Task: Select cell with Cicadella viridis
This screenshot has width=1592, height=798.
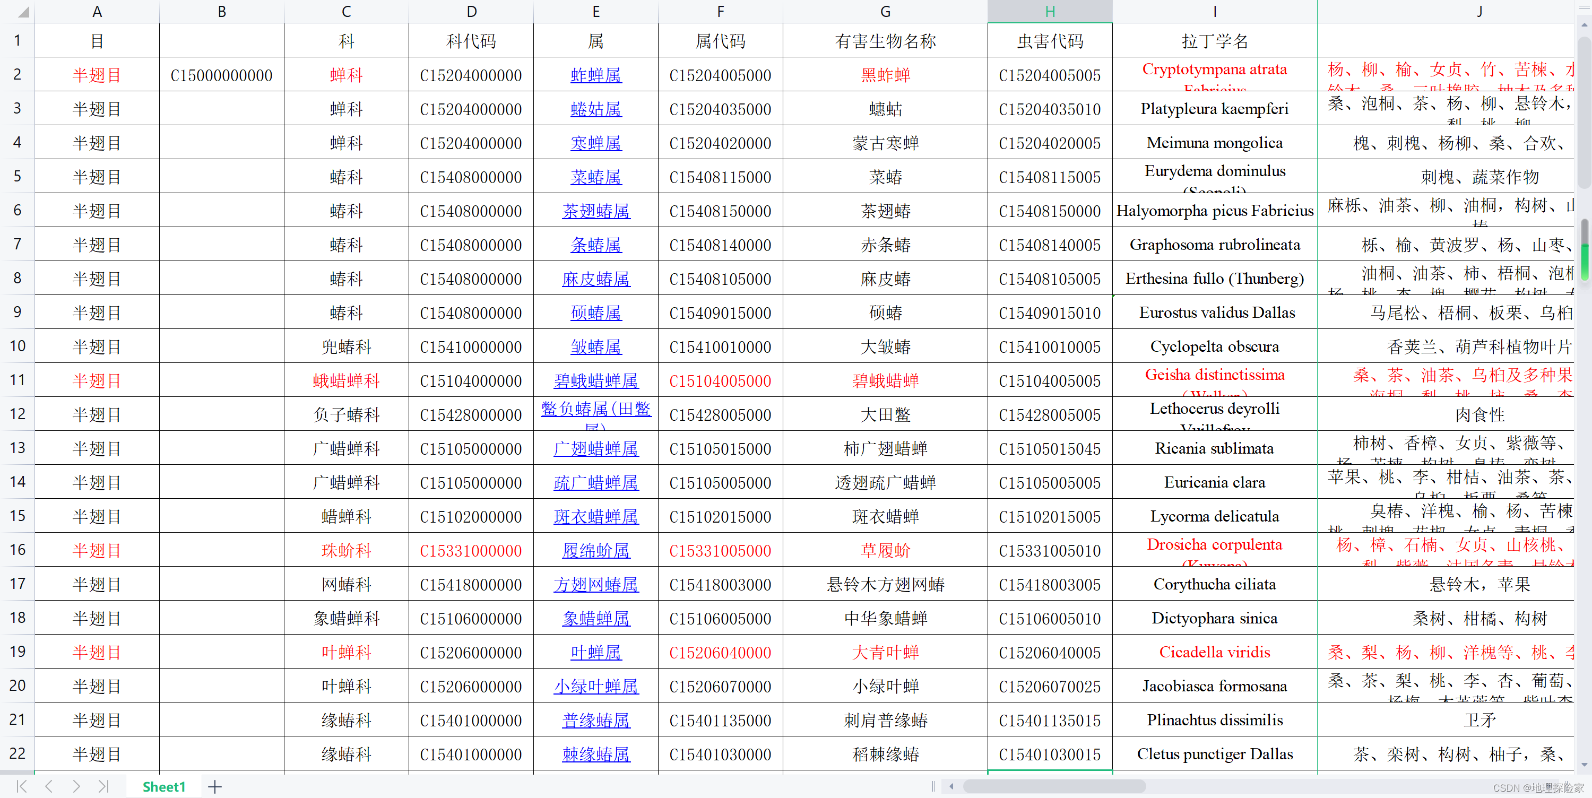Action: [x=1214, y=653]
